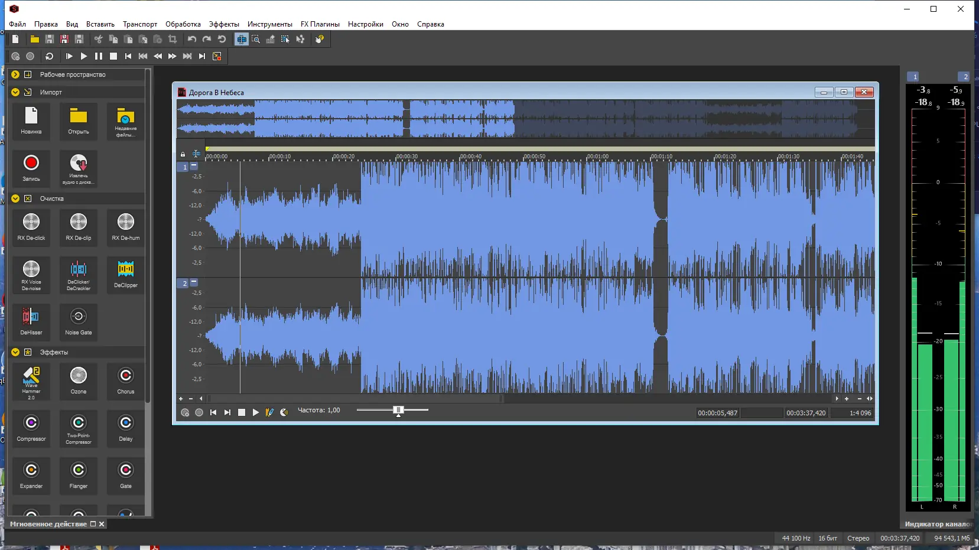Image resolution: width=979 pixels, height=550 pixels.
Task: Open the Noise Gate effect
Action: 79,321
